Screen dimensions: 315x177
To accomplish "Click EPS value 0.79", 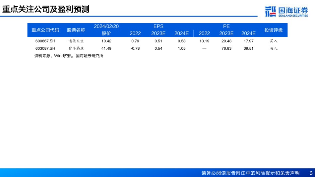I will point(135,41).
